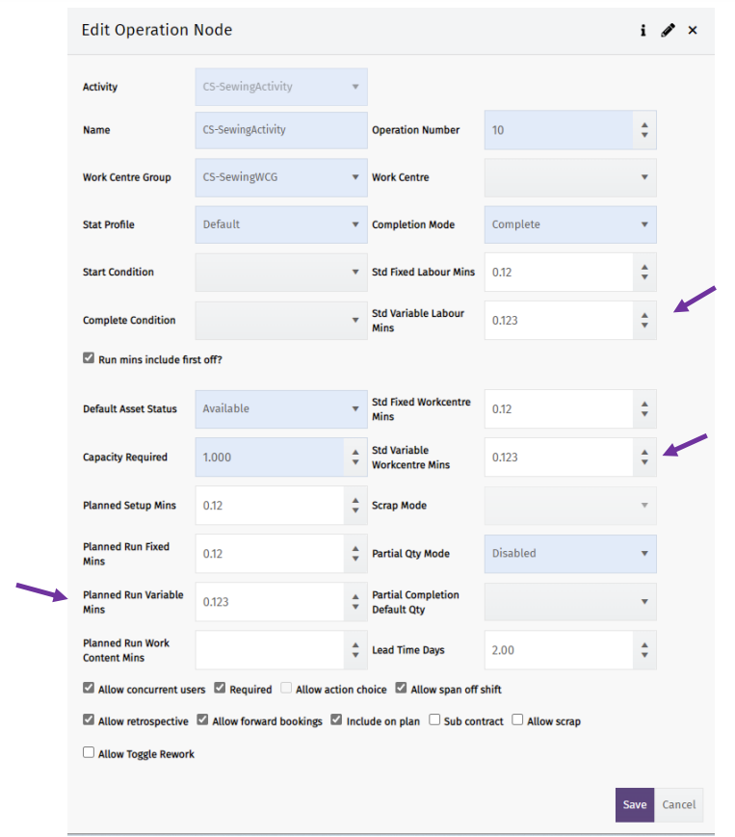Uncheck Allow concurrent users
Screen dimensions: 735x837
coord(90,690)
